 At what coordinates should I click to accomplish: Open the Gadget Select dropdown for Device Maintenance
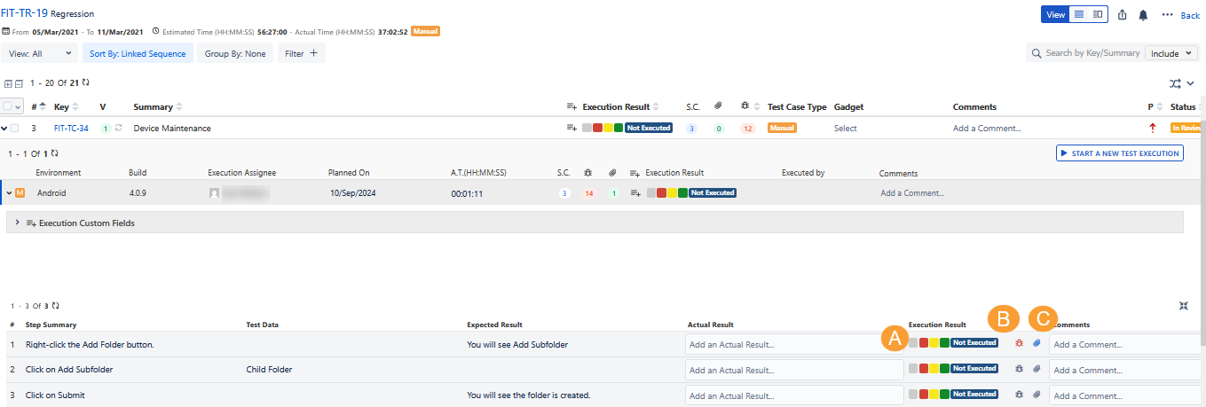846,129
